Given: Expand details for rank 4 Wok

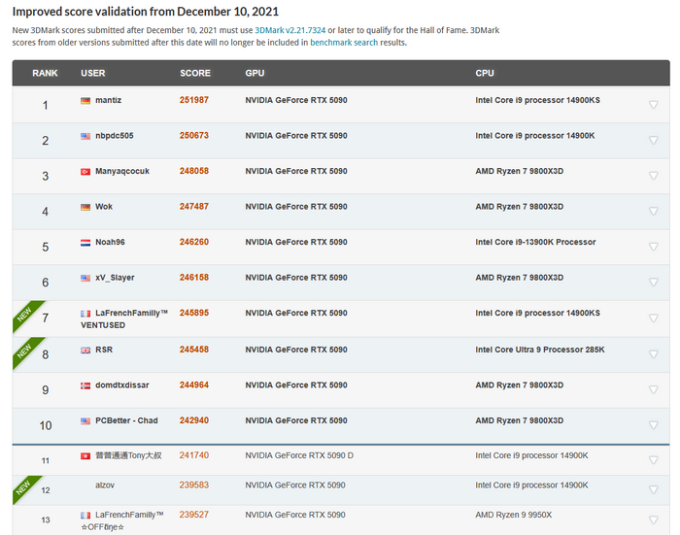Looking at the screenshot, I should 653,211.
